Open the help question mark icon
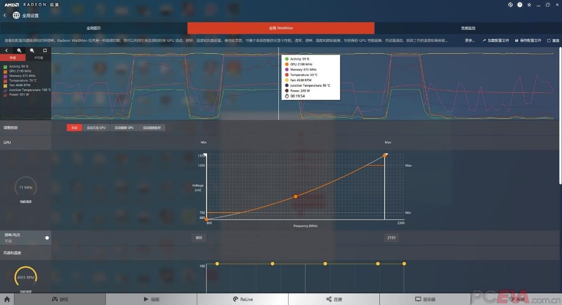The height and width of the screenshot is (305, 562). [x=520, y=5]
